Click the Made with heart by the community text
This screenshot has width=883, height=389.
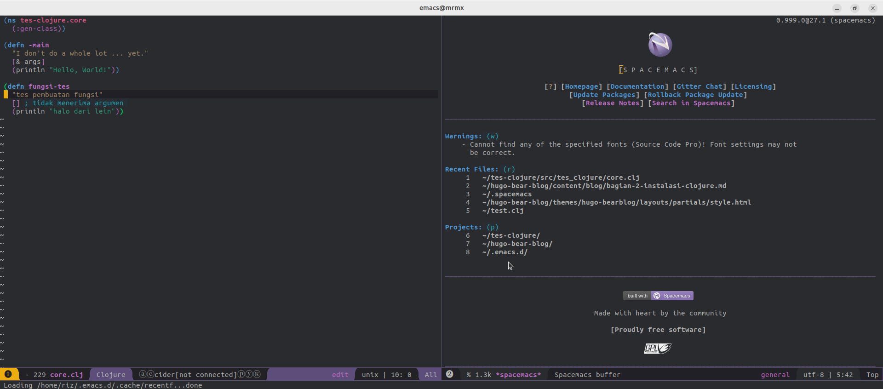(660, 313)
